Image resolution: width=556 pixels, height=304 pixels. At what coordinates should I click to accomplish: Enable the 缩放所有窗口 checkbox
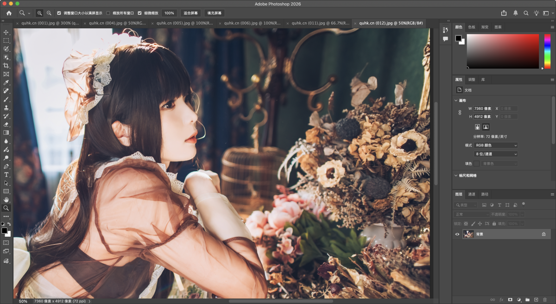click(108, 13)
